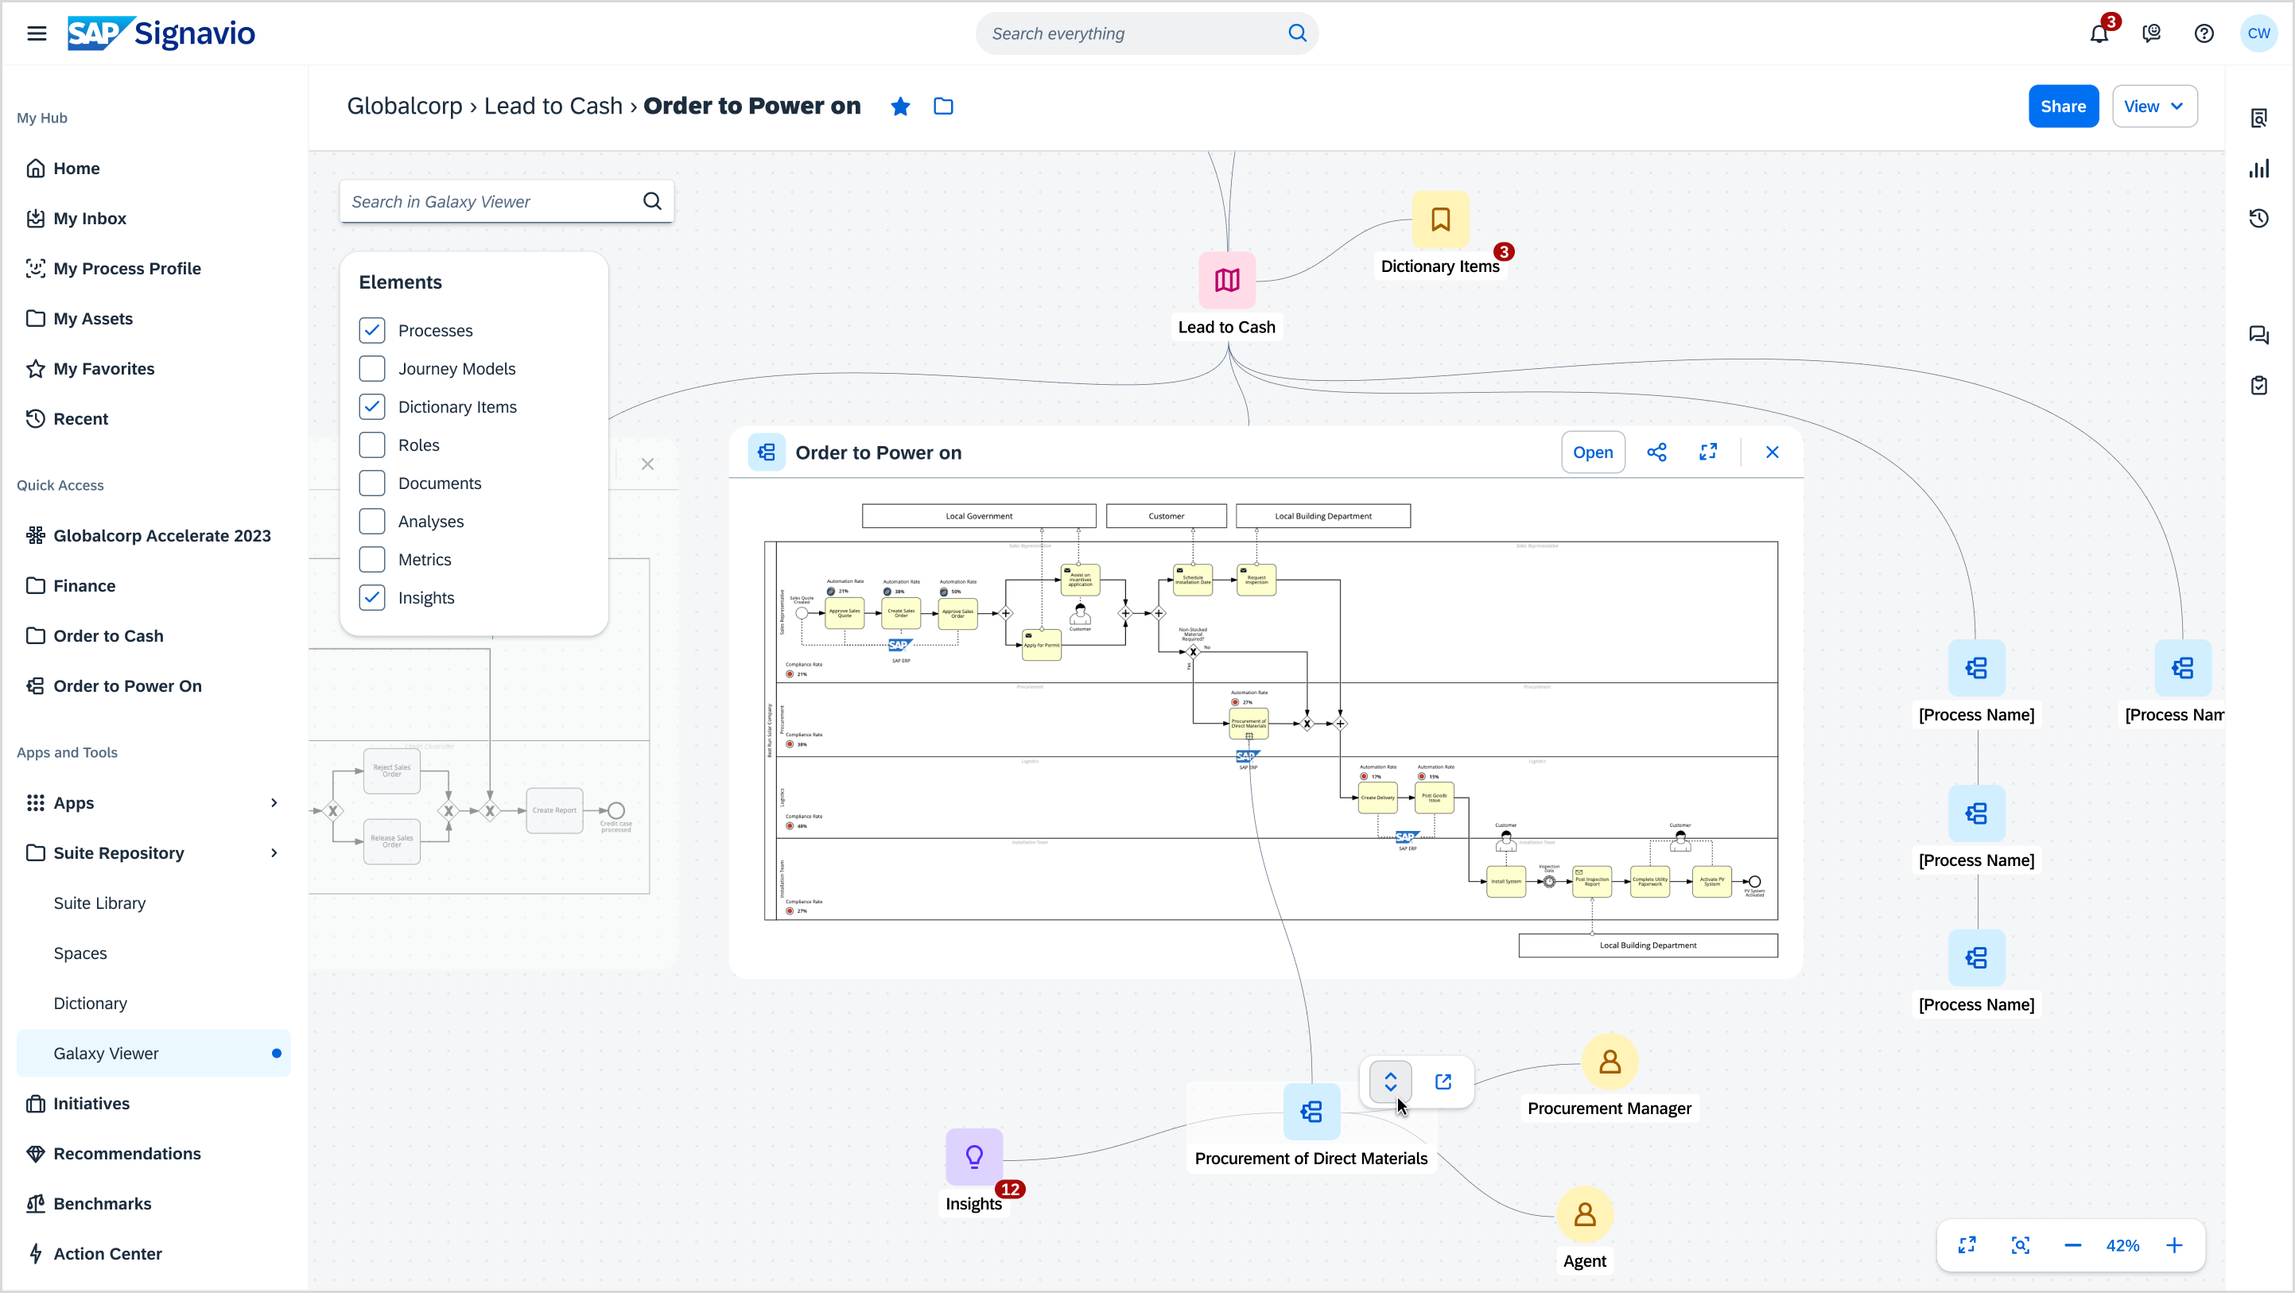Open the comments icon in right rail
2295x1293 pixels.
(2259, 335)
